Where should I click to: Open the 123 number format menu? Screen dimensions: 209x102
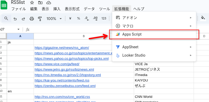104,18
